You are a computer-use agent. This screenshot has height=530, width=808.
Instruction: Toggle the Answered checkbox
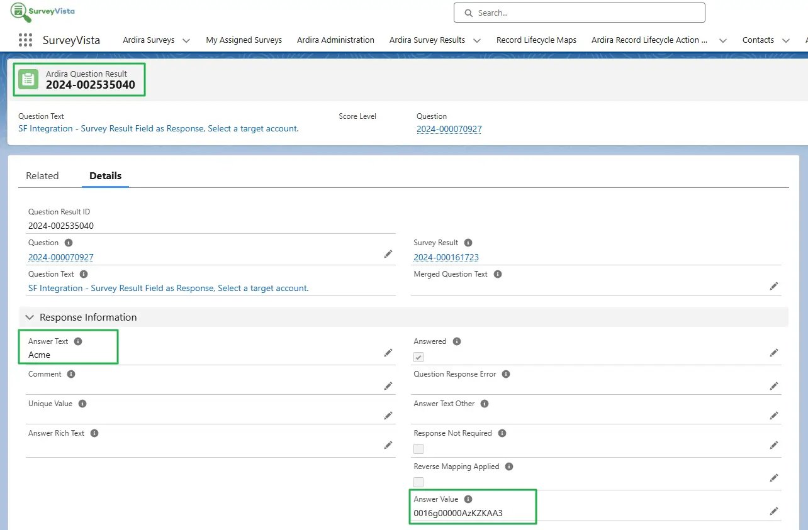[418, 356]
